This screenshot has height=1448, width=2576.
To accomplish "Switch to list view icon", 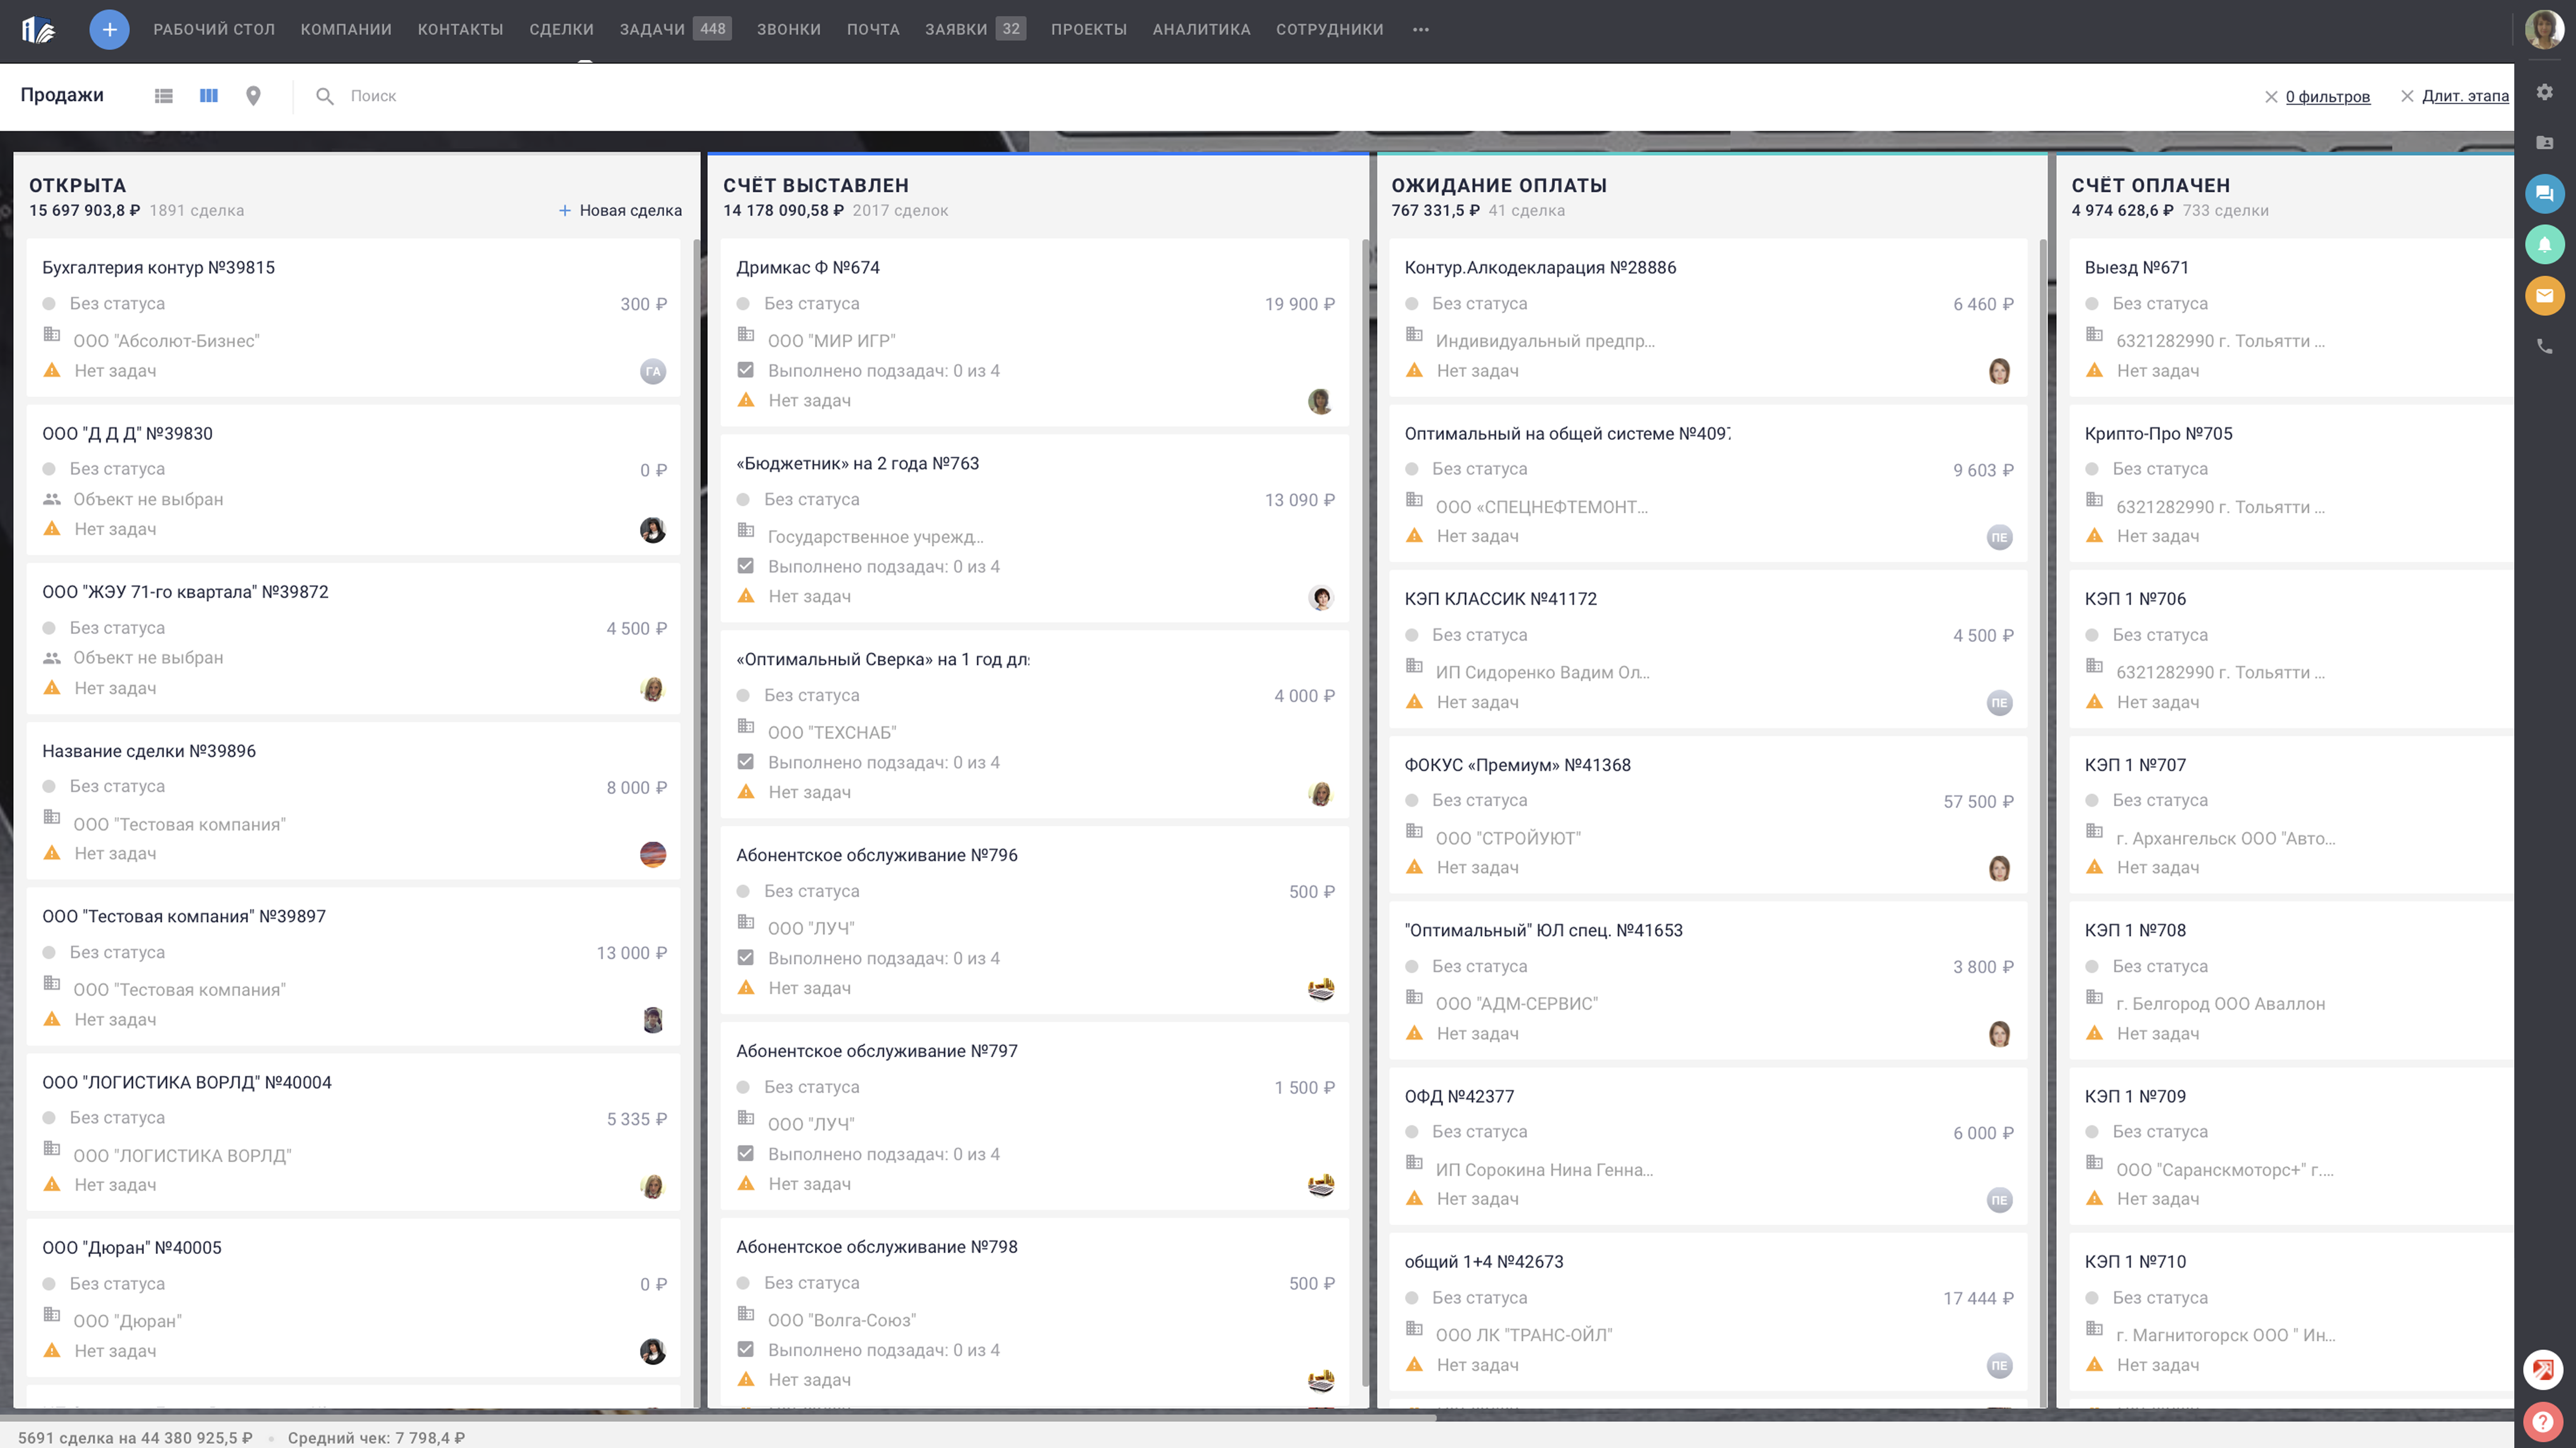I will coord(164,96).
